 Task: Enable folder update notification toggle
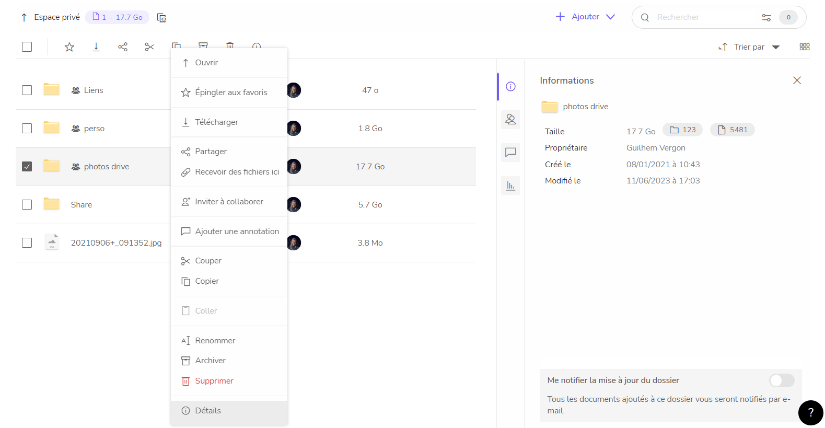pos(782,380)
